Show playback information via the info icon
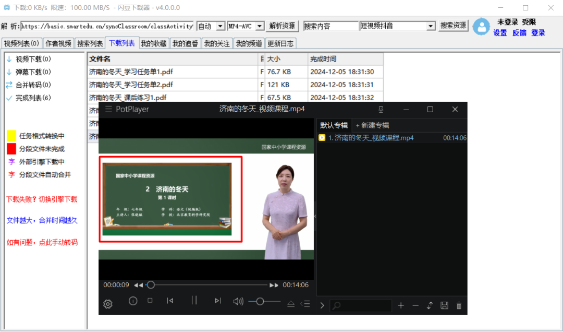Screen dimensions: 563x332 tap(132, 301)
